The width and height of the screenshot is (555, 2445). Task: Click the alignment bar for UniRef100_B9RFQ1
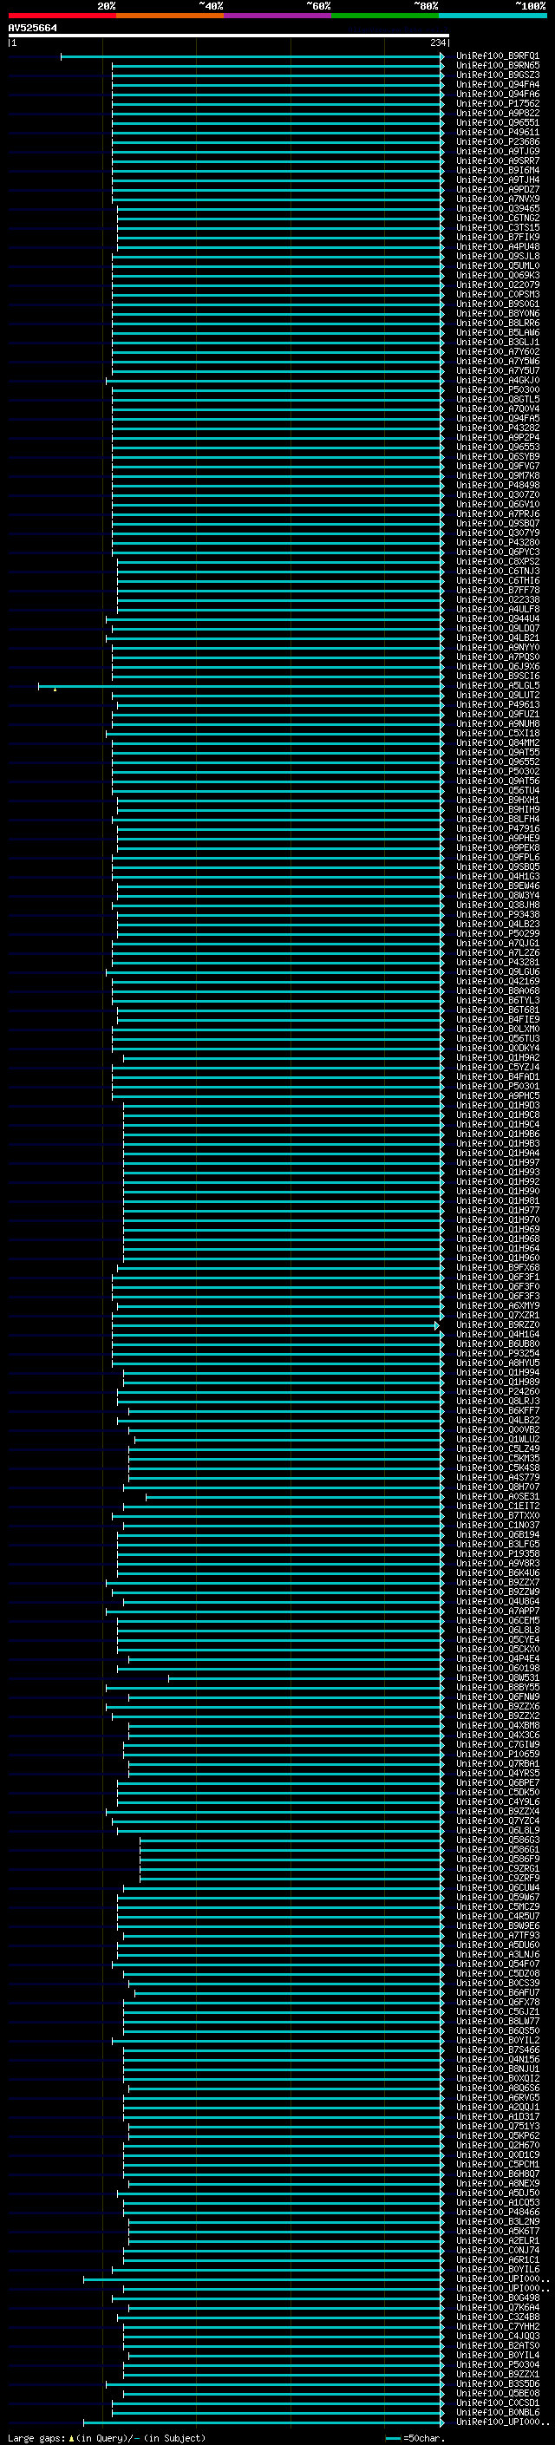point(252,56)
